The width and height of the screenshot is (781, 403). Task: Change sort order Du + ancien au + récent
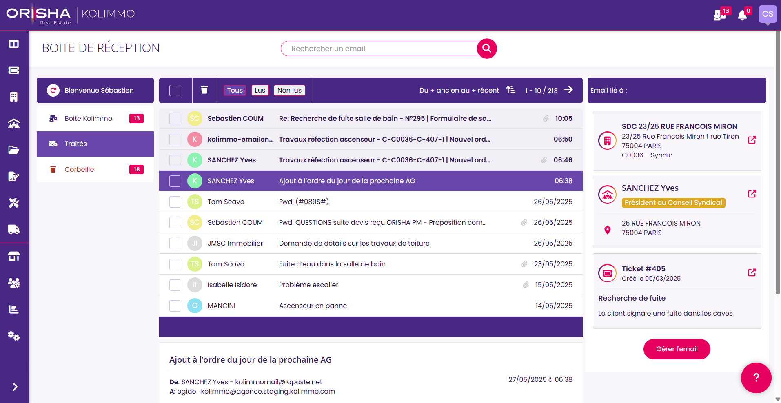467,90
